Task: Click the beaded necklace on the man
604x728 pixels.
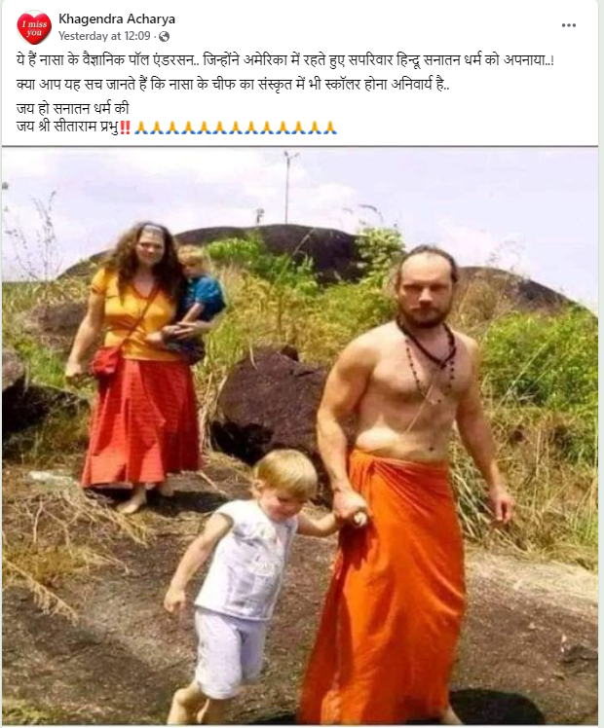Action: (x=427, y=355)
